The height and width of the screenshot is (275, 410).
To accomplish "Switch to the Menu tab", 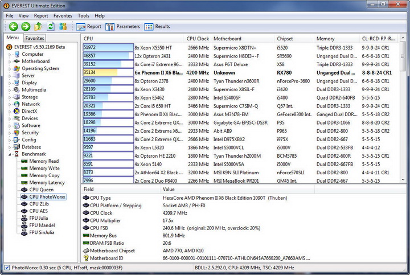I will click(x=13, y=38).
